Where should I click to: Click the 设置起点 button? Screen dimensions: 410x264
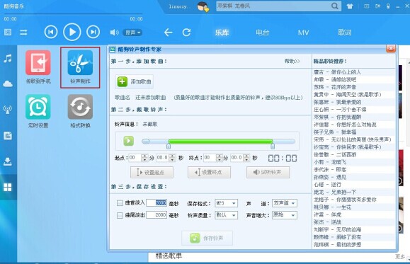point(152,172)
